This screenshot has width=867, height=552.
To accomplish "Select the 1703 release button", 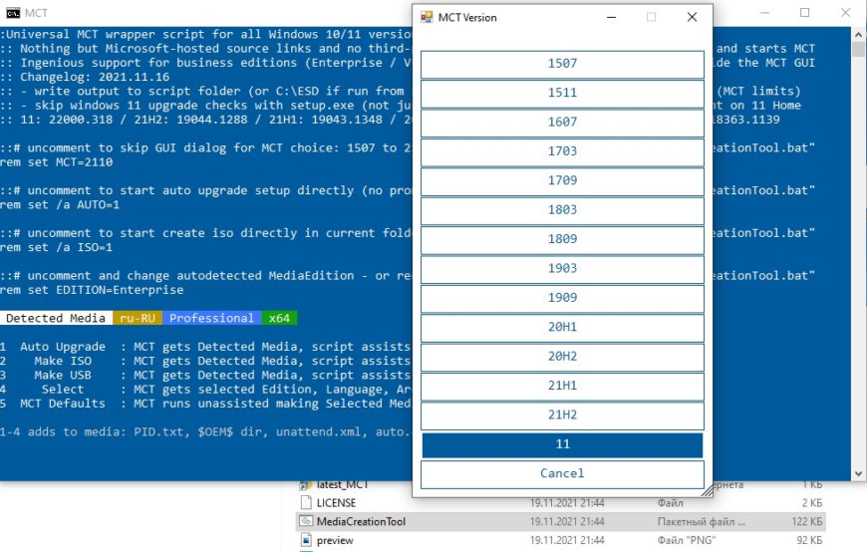I will click(562, 152).
